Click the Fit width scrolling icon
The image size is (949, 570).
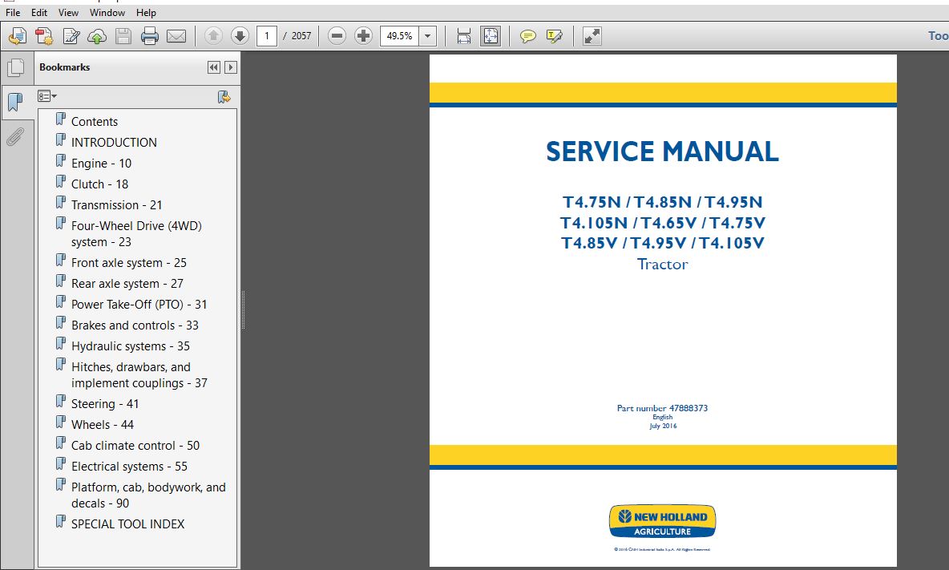tap(463, 36)
